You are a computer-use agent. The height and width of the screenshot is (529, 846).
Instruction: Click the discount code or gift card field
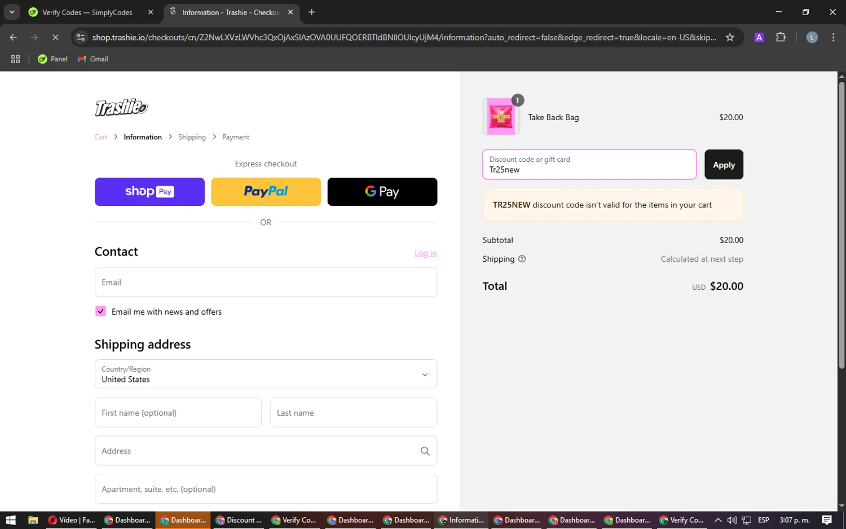(589, 165)
